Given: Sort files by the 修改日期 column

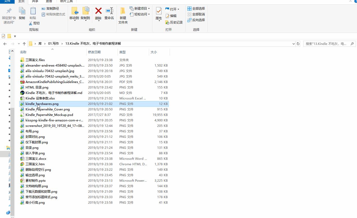Looking at the screenshot, I should (102, 52).
